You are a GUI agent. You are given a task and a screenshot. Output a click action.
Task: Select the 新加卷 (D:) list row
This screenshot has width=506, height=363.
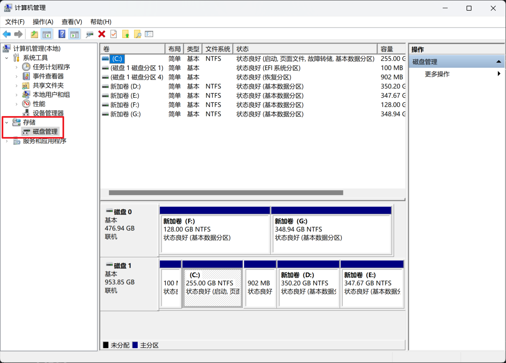[253, 87]
